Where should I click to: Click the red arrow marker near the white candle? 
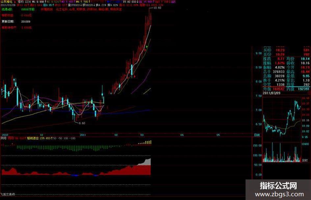[x=135, y=76]
